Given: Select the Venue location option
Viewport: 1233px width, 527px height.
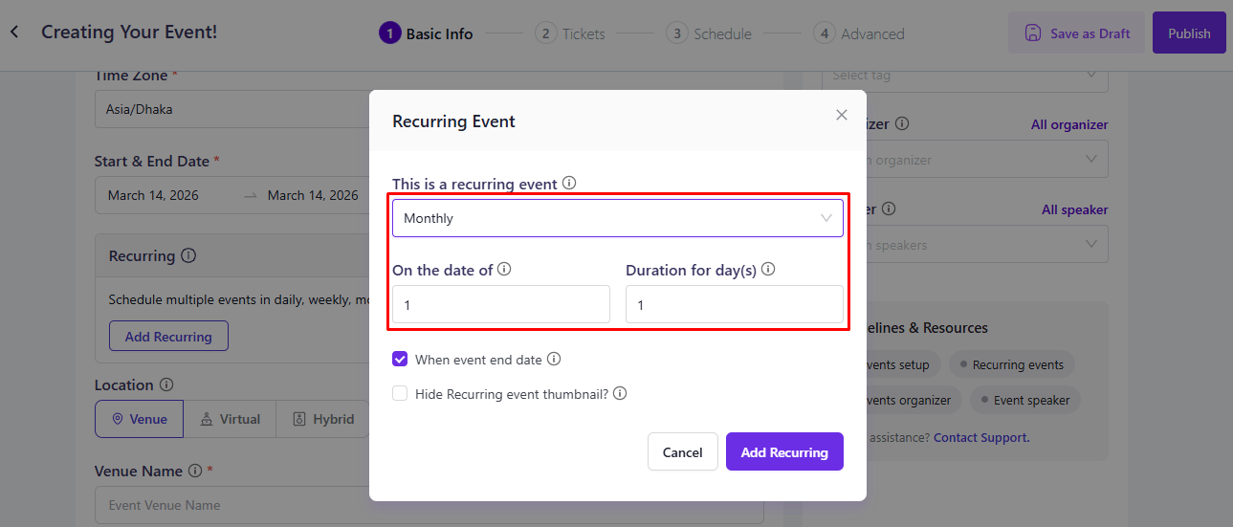Looking at the screenshot, I should [x=140, y=419].
